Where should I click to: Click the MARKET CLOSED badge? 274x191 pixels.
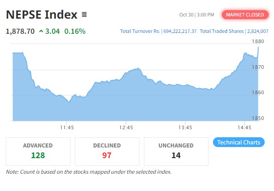click(245, 15)
